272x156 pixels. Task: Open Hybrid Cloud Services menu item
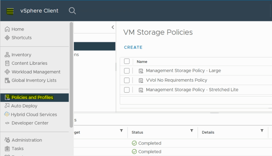(34, 114)
